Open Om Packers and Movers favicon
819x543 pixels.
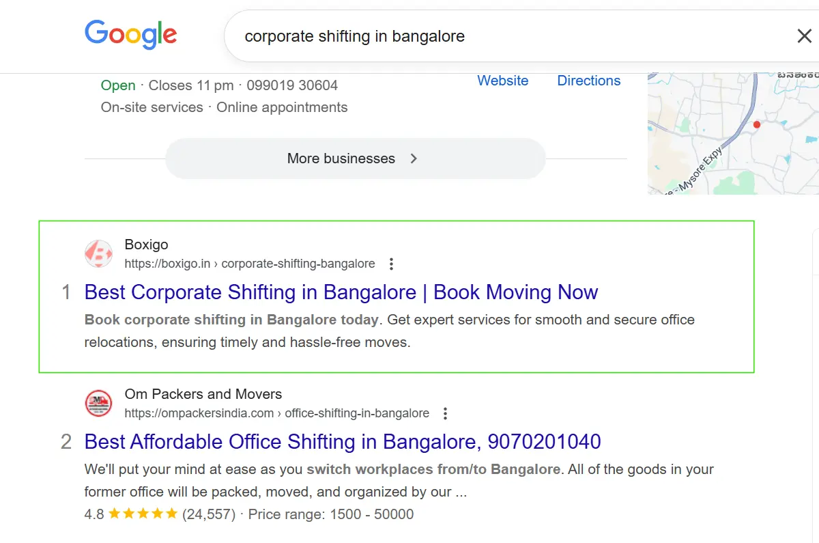[98, 403]
